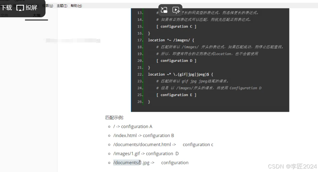Click the comment on code line 18
Image resolution: width=318 pixels, height=172 pixels.
[x=220, y=47]
